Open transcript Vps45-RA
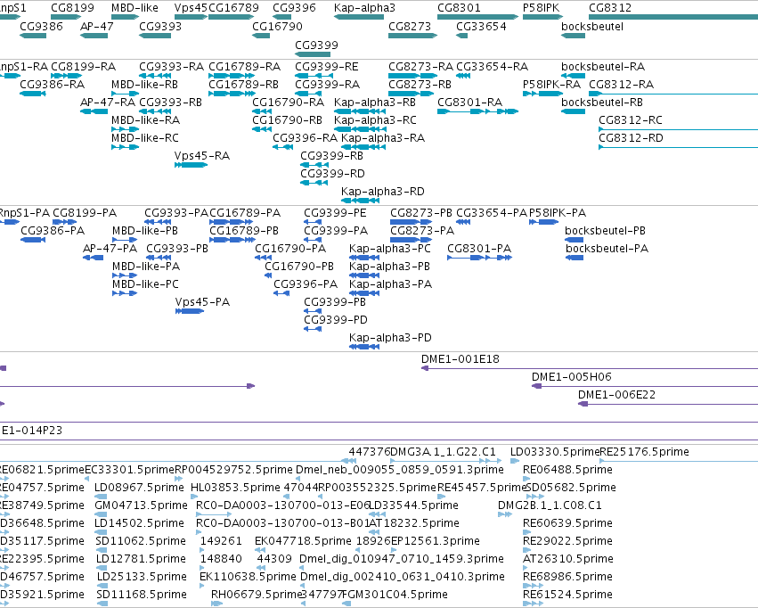The width and height of the screenshot is (758, 608). [202, 156]
